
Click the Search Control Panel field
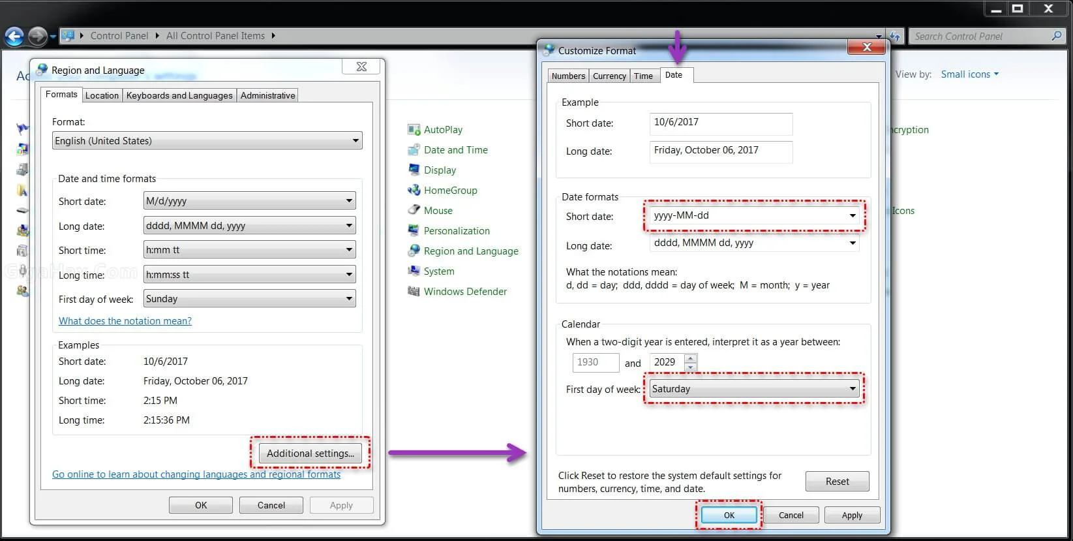point(982,37)
